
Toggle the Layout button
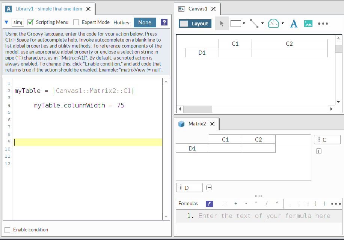coord(195,24)
